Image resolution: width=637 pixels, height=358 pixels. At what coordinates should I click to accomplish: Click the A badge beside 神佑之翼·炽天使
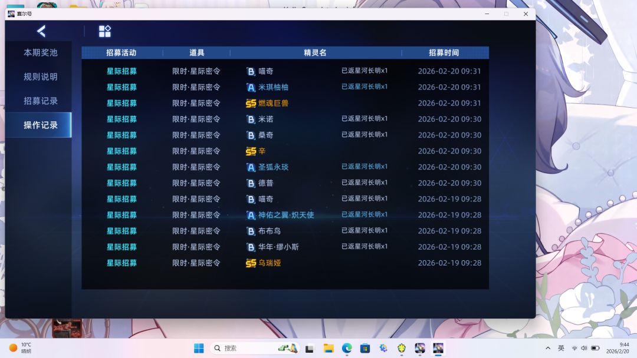251,216
